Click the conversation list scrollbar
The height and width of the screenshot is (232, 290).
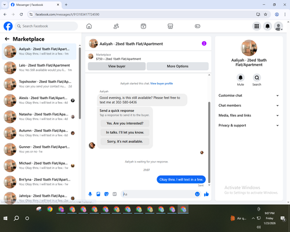(80, 83)
